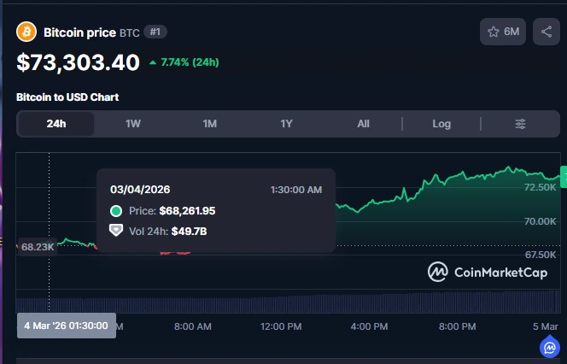The width and height of the screenshot is (567, 364).
Task: Click the Vol 24h shield icon in tooltip
Action: [116, 231]
